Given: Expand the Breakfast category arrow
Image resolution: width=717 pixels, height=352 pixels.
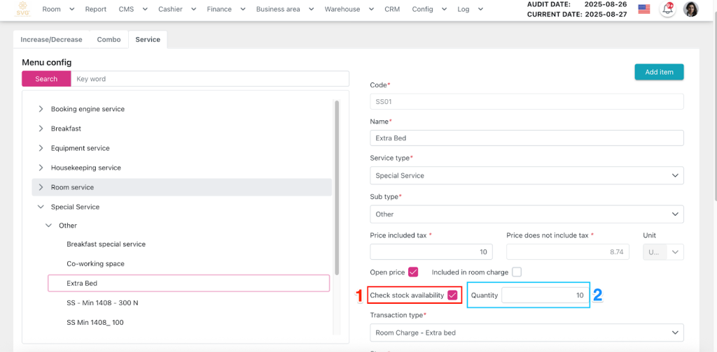Looking at the screenshot, I should pyautogui.click(x=41, y=129).
